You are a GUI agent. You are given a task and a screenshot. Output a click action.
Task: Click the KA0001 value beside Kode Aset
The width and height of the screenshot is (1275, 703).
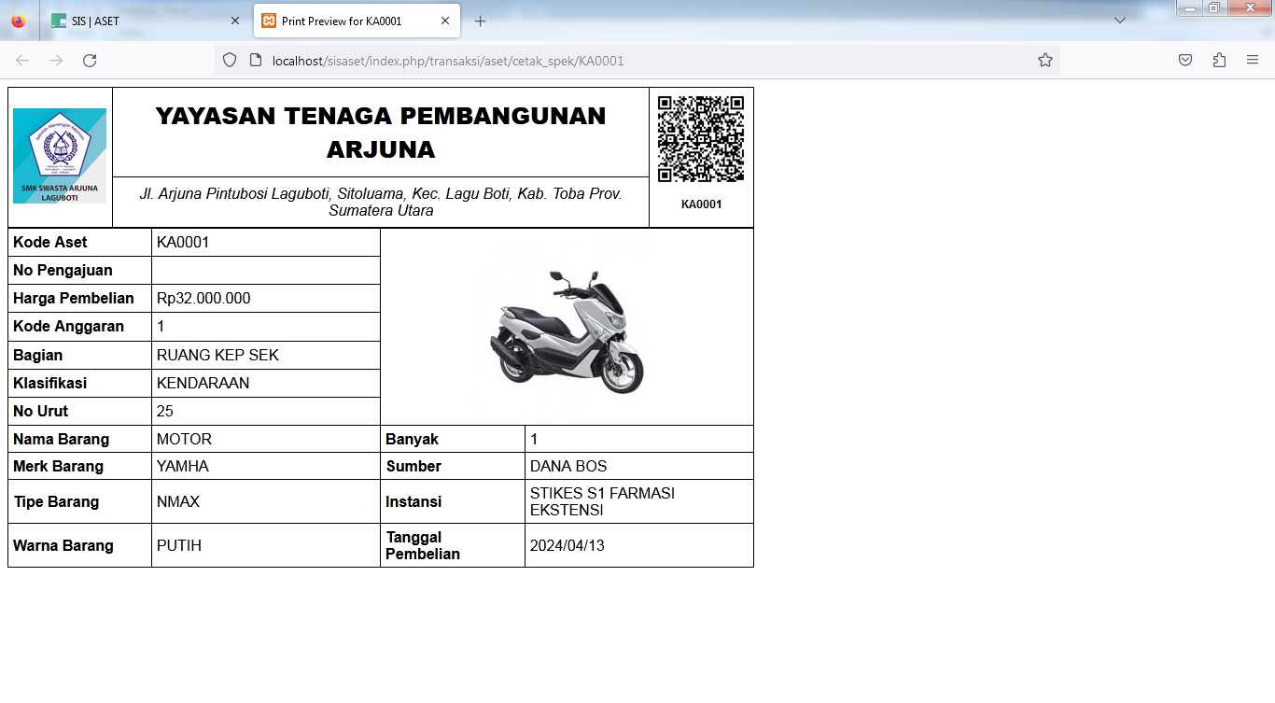click(183, 243)
